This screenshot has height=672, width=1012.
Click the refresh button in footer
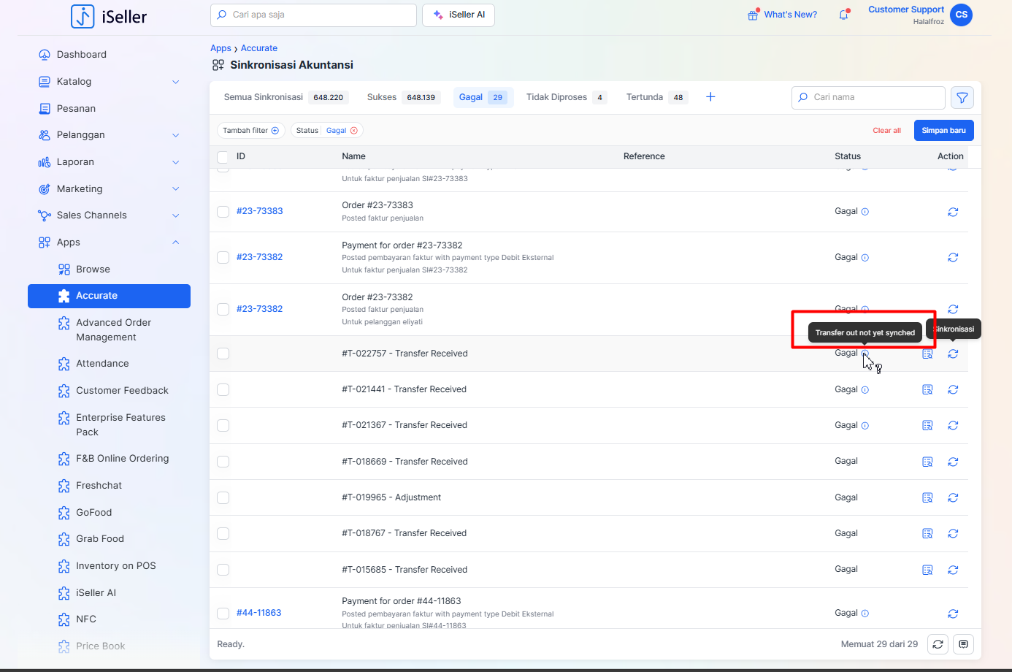pos(938,644)
